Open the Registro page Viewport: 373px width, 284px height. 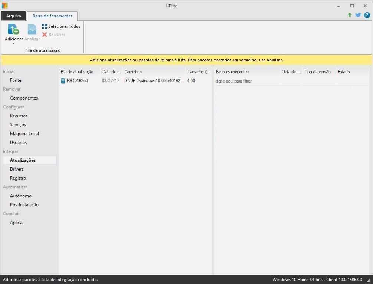(18, 178)
